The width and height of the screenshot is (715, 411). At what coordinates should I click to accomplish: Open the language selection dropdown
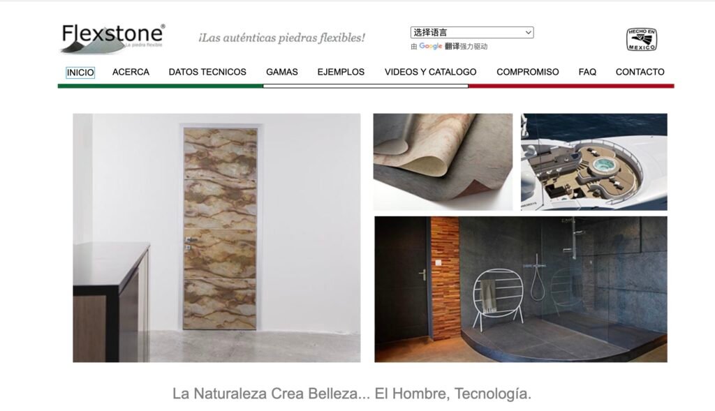point(472,32)
